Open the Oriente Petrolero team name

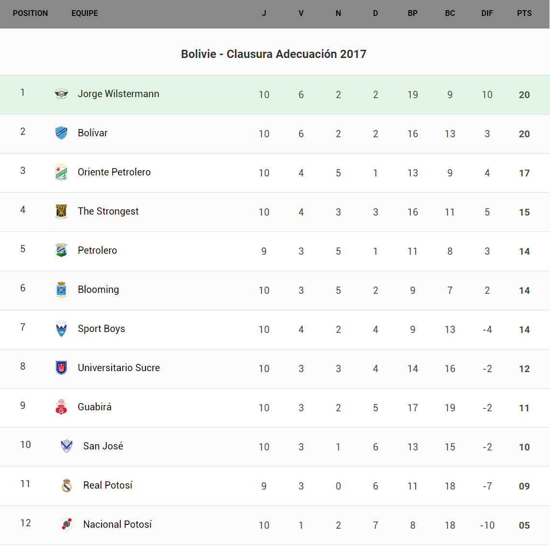(114, 172)
